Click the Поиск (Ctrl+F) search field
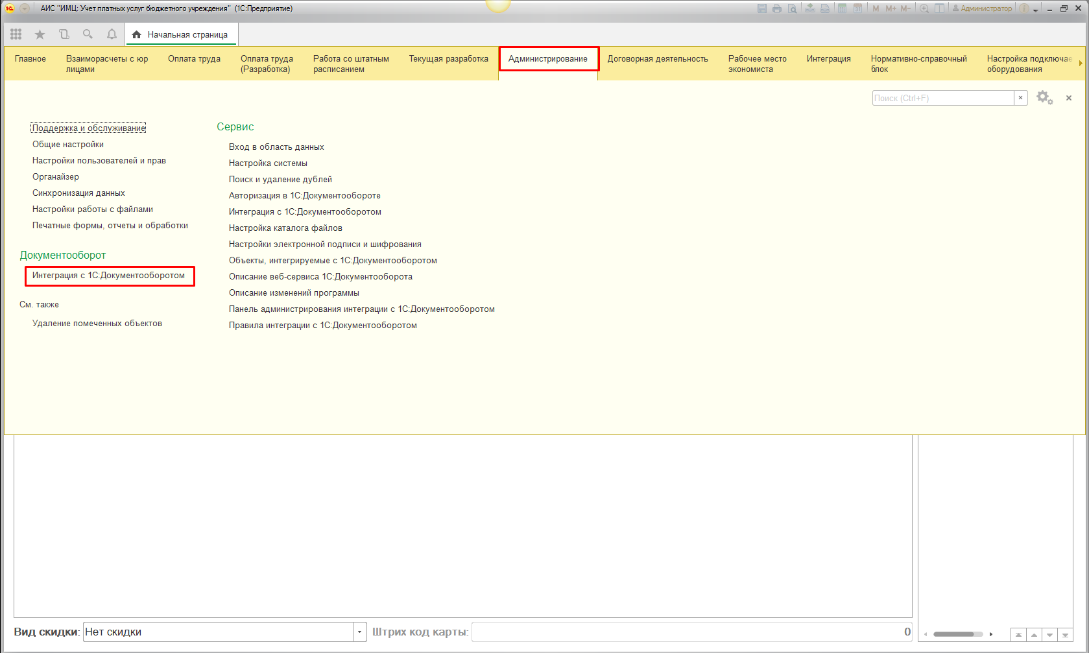The image size is (1089, 653). (942, 98)
